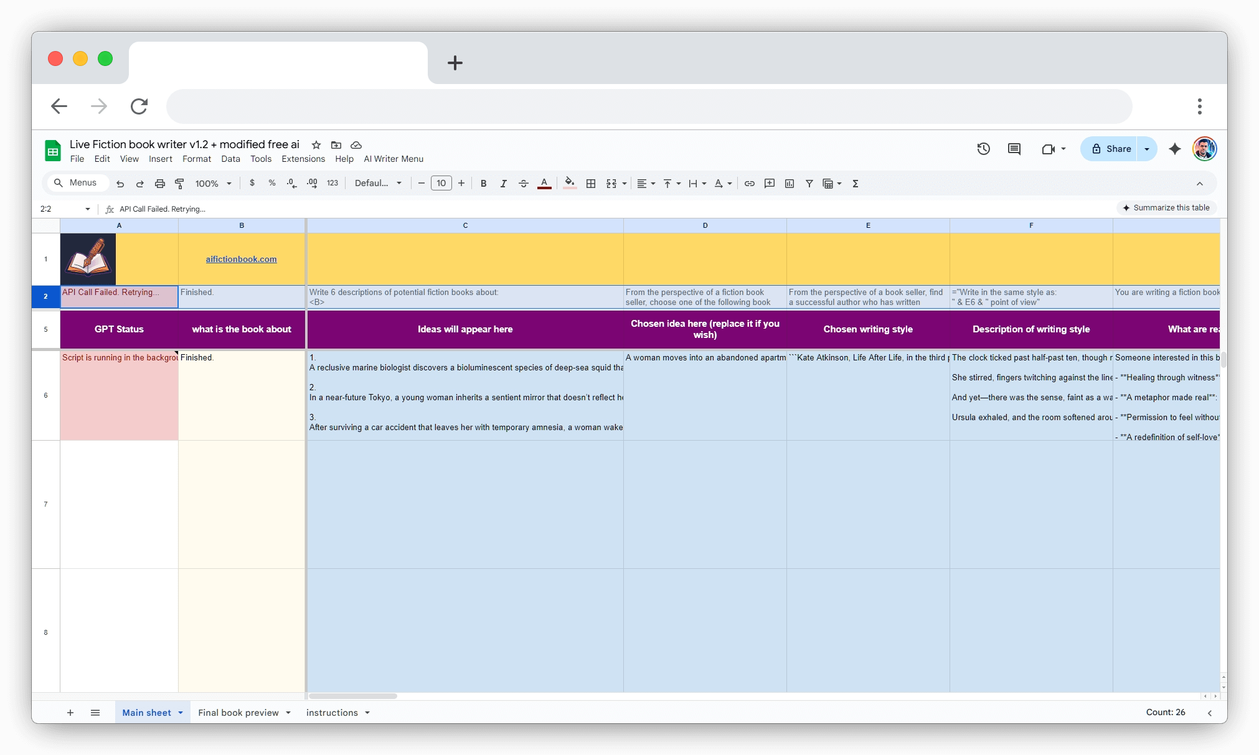Expand the Share options arrow
The image size is (1259, 755).
click(1147, 149)
